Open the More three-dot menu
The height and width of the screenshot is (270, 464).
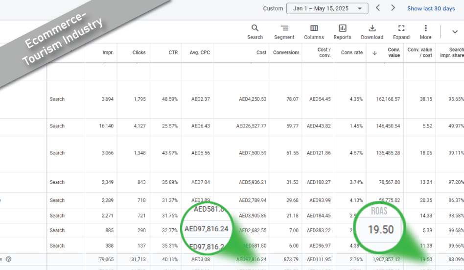pos(425,28)
